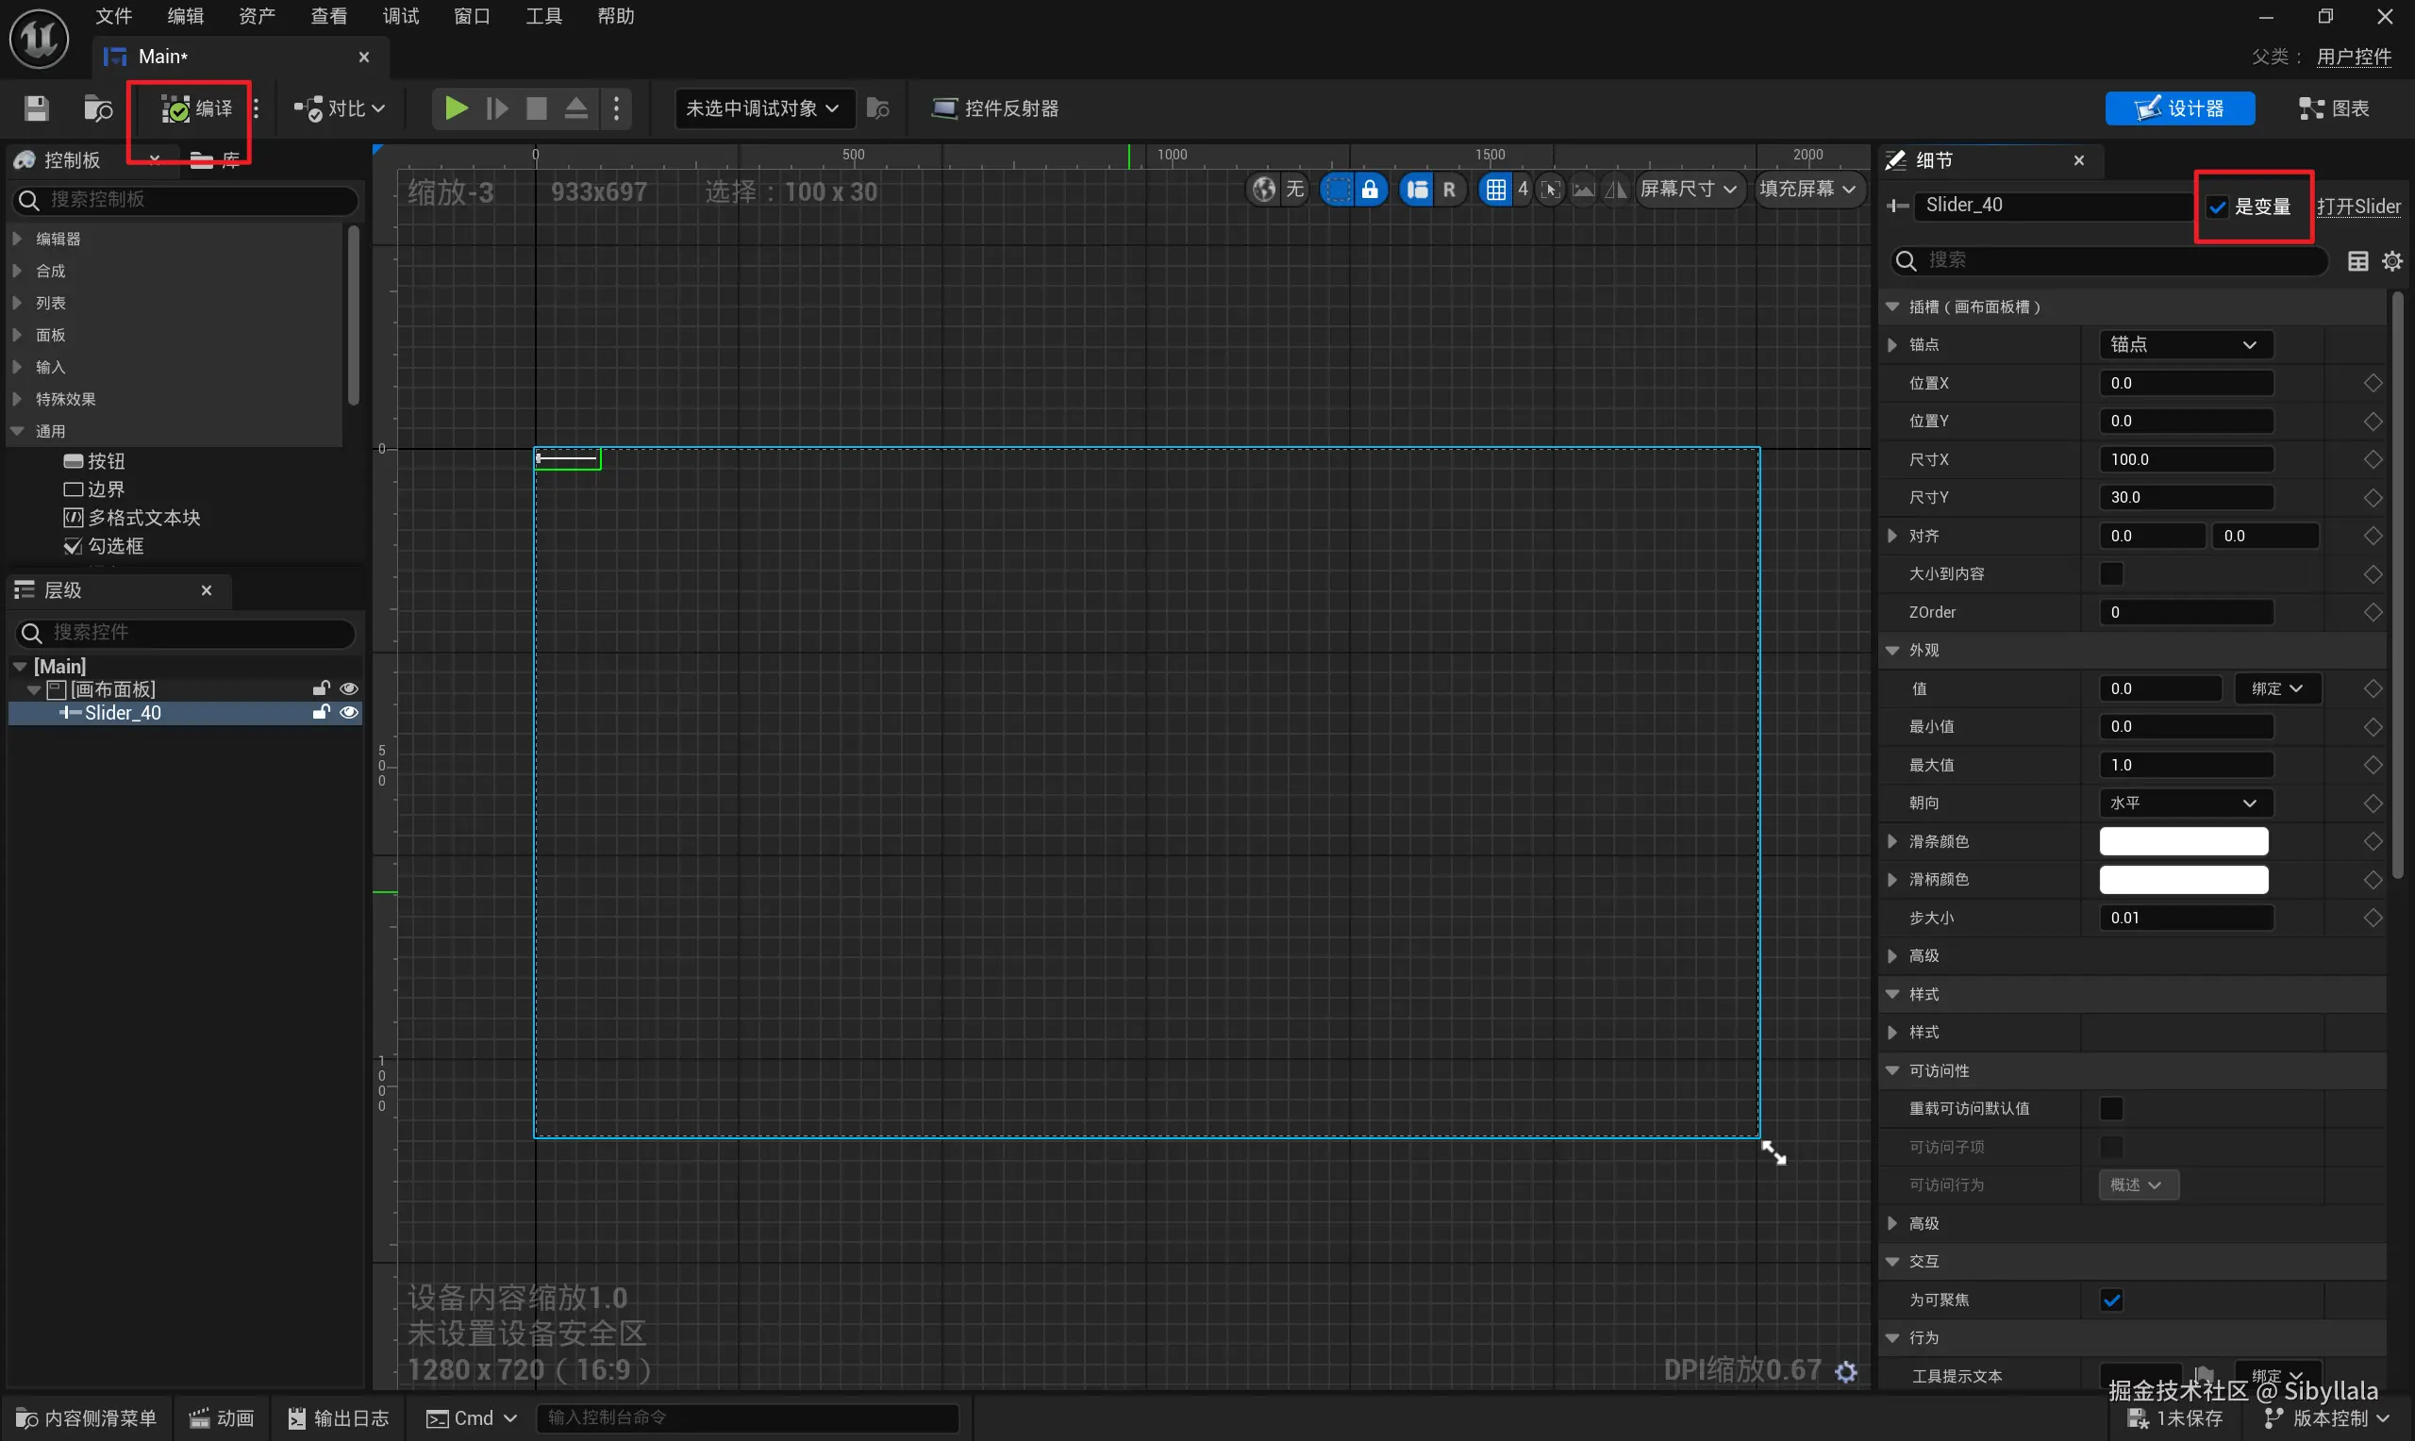The width and height of the screenshot is (2415, 1441).
Task: Click the Open Slider (打开Slider) link
Action: click(x=2357, y=207)
